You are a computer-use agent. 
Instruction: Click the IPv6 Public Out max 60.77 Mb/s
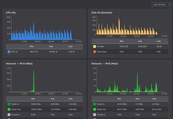click(x=122, y=109)
